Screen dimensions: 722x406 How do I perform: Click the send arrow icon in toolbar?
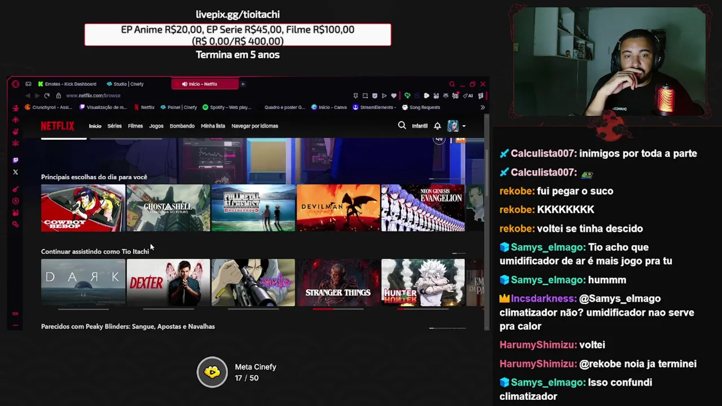click(x=384, y=96)
